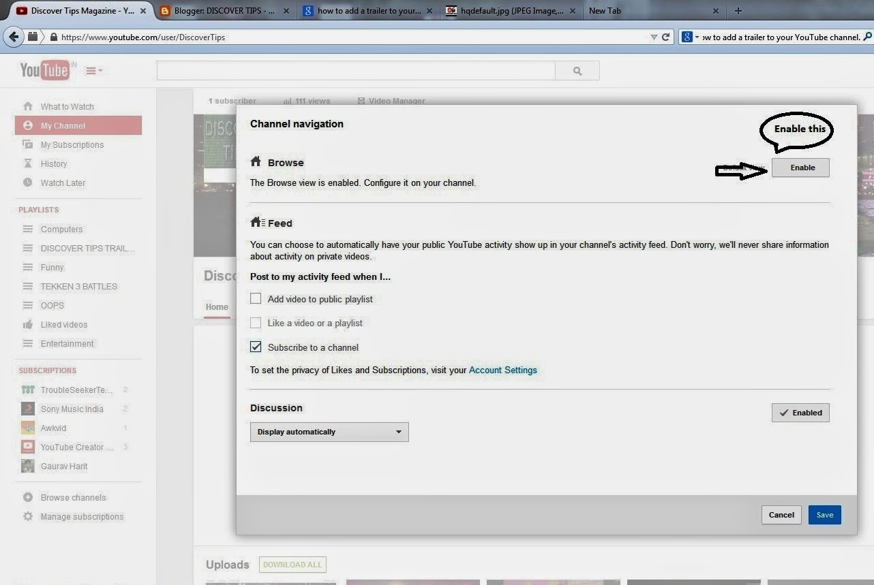Open the TEKKEN 3 BATTLES playlist

coord(78,286)
